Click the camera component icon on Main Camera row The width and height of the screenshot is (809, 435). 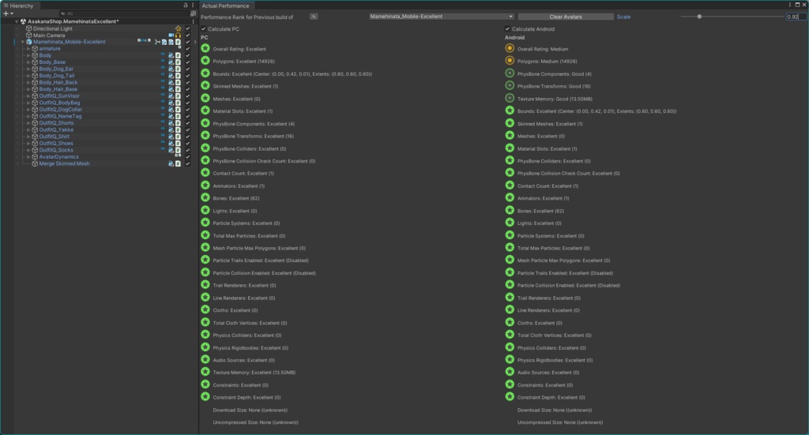tap(171, 36)
